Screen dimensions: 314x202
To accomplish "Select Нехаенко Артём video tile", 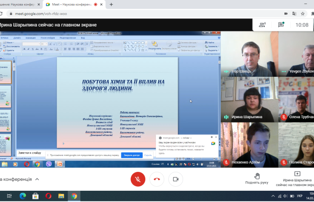I will point(249,144).
